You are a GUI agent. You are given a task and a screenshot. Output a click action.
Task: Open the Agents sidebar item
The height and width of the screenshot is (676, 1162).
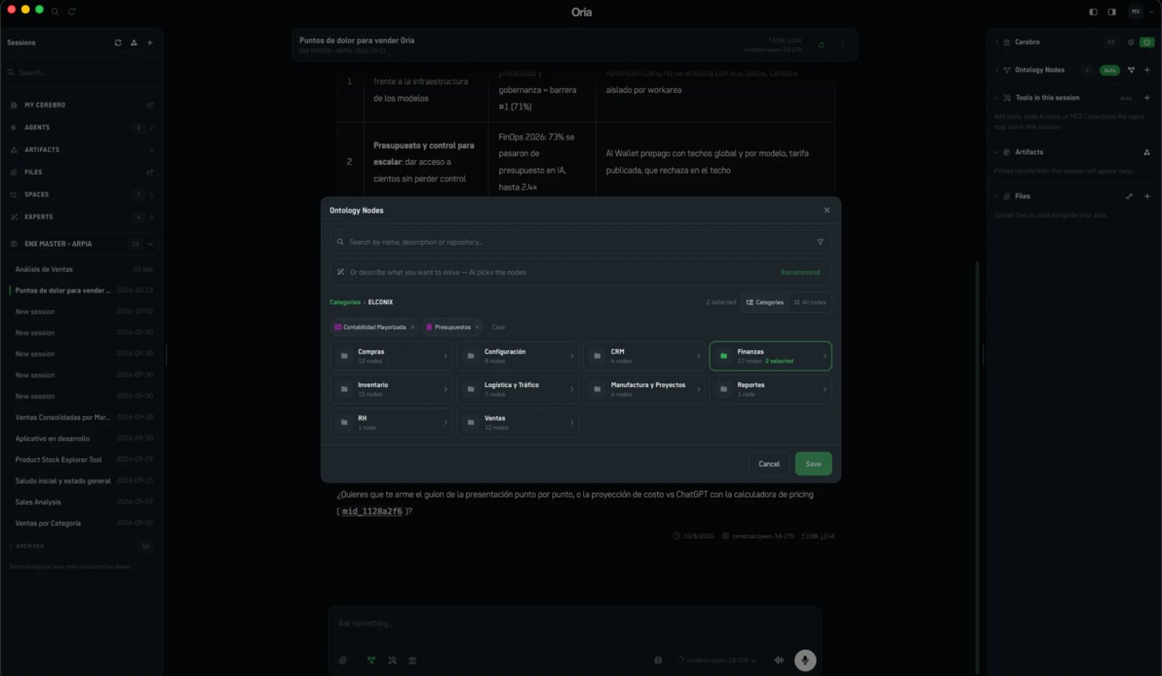coord(81,128)
